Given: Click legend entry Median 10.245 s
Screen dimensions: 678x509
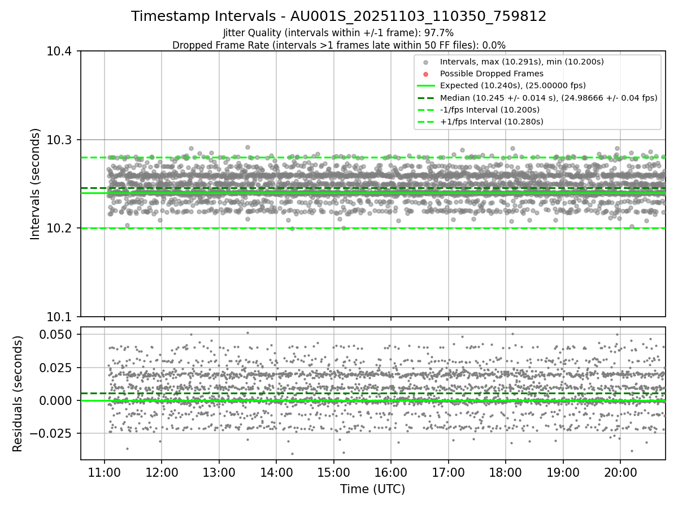Looking at the screenshot, I should 549,98.
